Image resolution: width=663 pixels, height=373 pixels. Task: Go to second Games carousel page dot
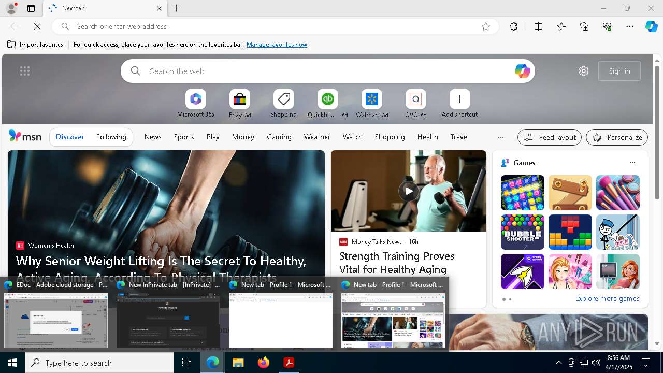pyautogui.click(x=510, y=299)
